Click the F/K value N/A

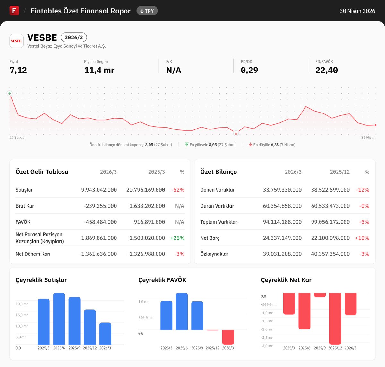tap(174, 70)
